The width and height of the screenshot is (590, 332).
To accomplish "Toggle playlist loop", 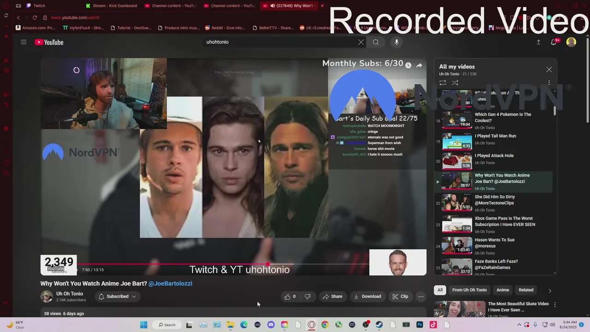I will (x=442, y=83).
